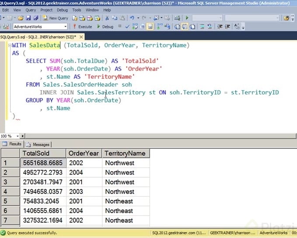Open the Project menu

click(46, 10)
